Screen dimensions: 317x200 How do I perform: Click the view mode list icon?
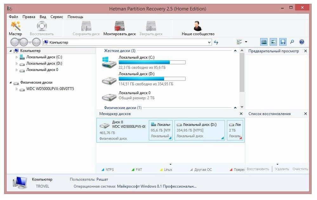[x=239, y=42]
